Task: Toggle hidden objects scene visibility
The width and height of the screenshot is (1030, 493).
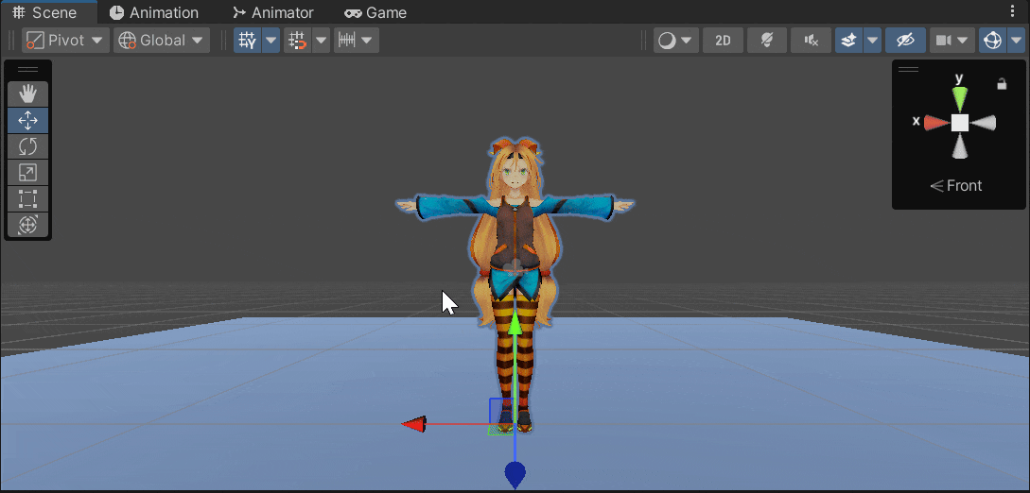Action: 905,40
